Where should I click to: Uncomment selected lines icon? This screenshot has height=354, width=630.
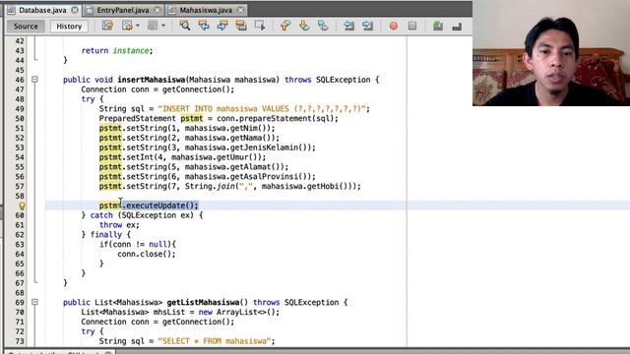click(457, 27)
